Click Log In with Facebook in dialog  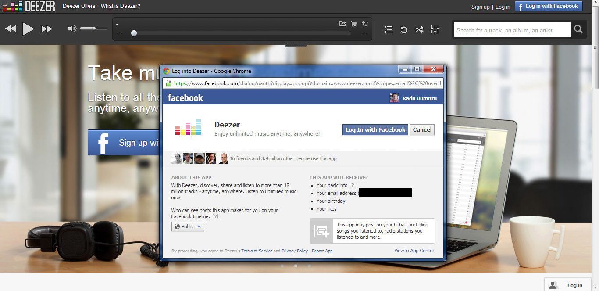pyautogui.click(x=375, y=129)
